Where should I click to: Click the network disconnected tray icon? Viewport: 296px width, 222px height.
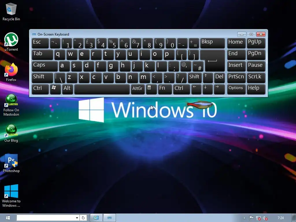258,218
